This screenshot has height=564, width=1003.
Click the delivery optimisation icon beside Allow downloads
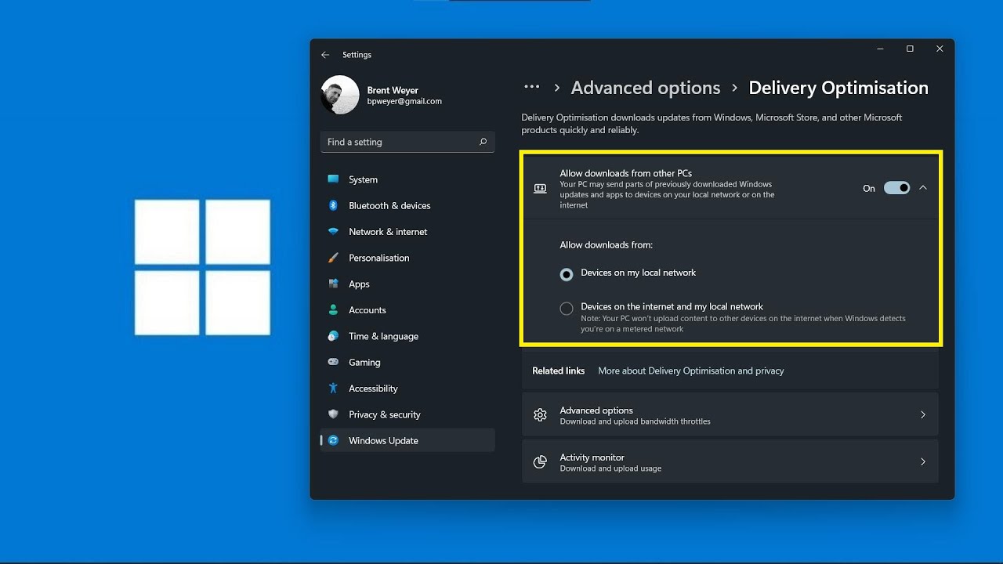540,188
